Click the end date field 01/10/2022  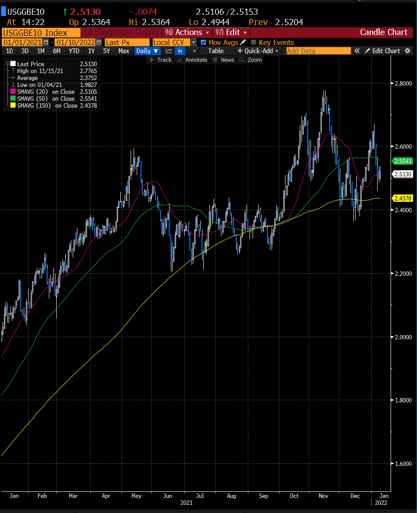point(75,42)
